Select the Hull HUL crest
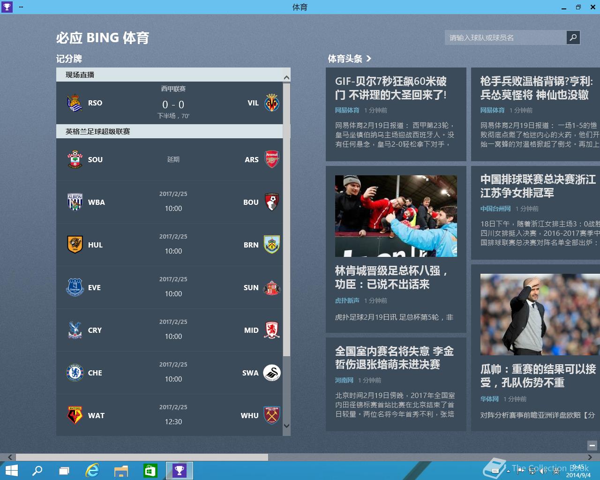The height and width of the screenshot is (480, 600). [x=75, y=245]
